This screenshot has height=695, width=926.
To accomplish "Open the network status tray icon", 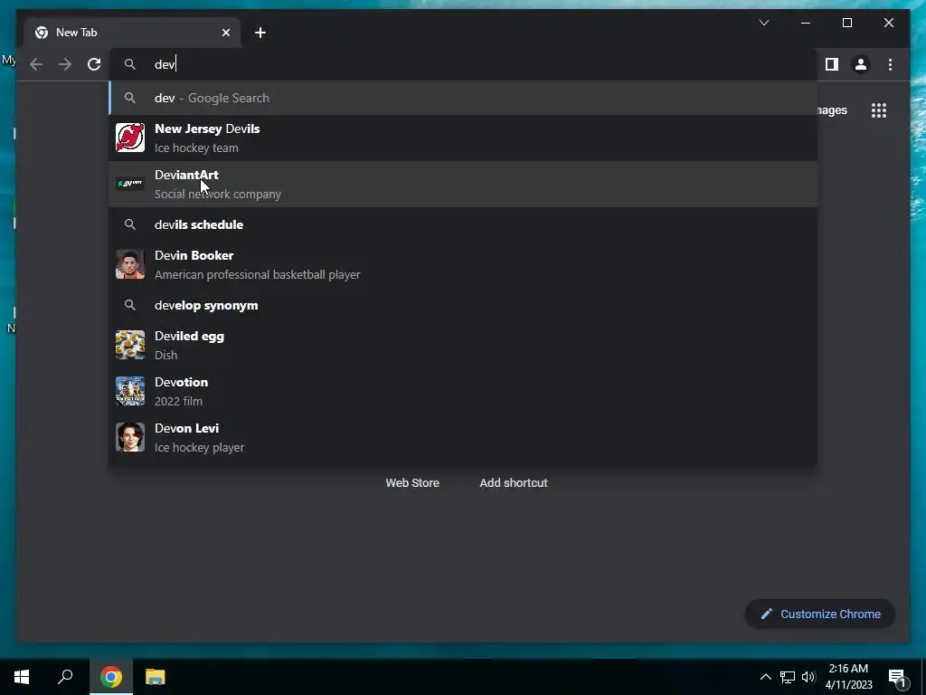I will 788,677.
